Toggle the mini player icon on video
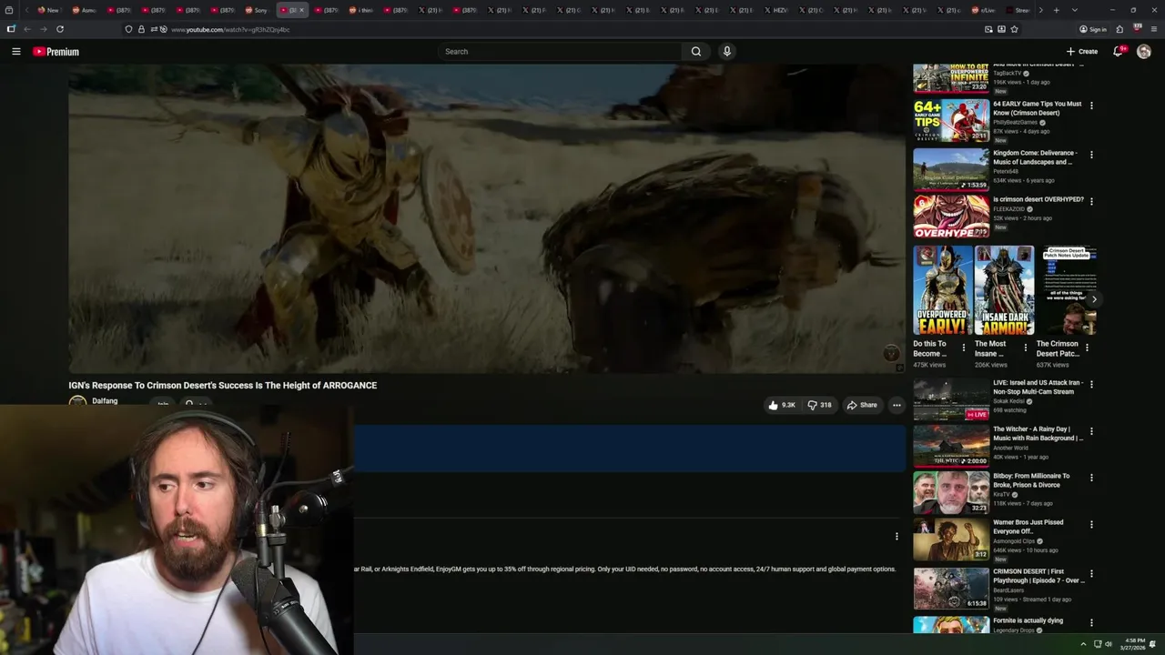Viewport: 1165px width, 655px height. [x=900, y=368]
